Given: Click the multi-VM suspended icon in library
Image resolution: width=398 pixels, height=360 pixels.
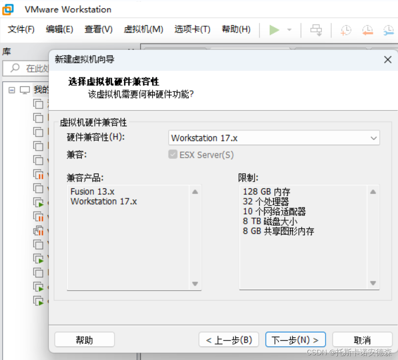Looking at the screenshot, I should [38, 231].
